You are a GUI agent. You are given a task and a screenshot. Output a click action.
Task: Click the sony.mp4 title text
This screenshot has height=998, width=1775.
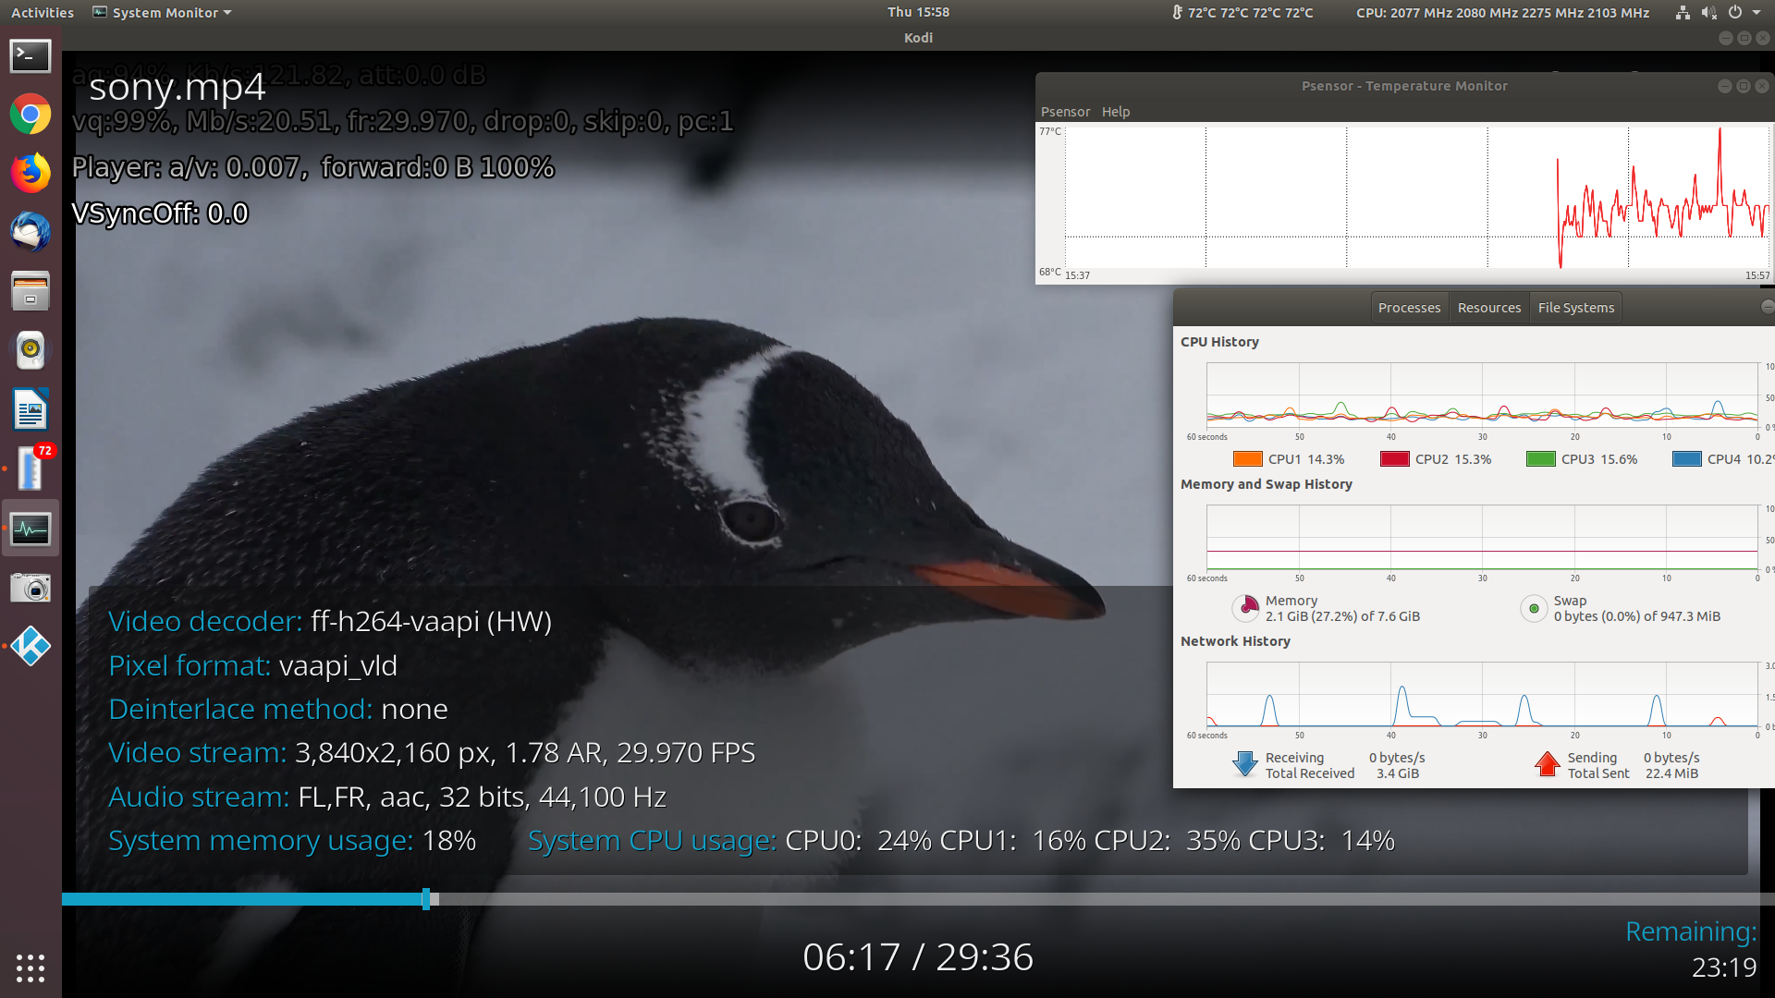[177, 87]
